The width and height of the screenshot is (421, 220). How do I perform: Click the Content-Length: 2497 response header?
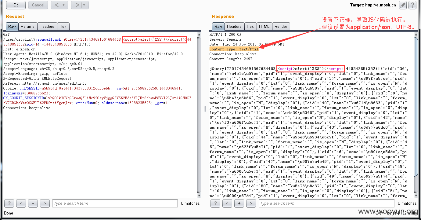click(x=231, y=59)
